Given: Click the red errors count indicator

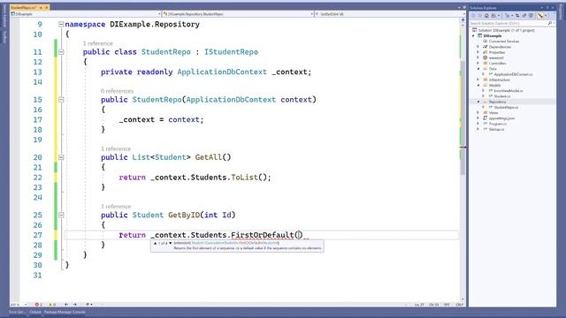Looking at the screenshot, I should 38,305.
